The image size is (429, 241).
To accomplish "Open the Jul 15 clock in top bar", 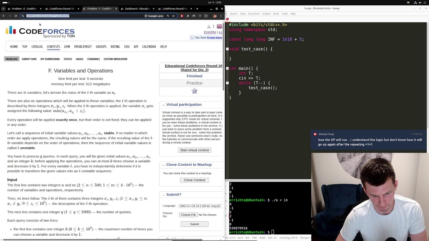I will click(214, 2).
